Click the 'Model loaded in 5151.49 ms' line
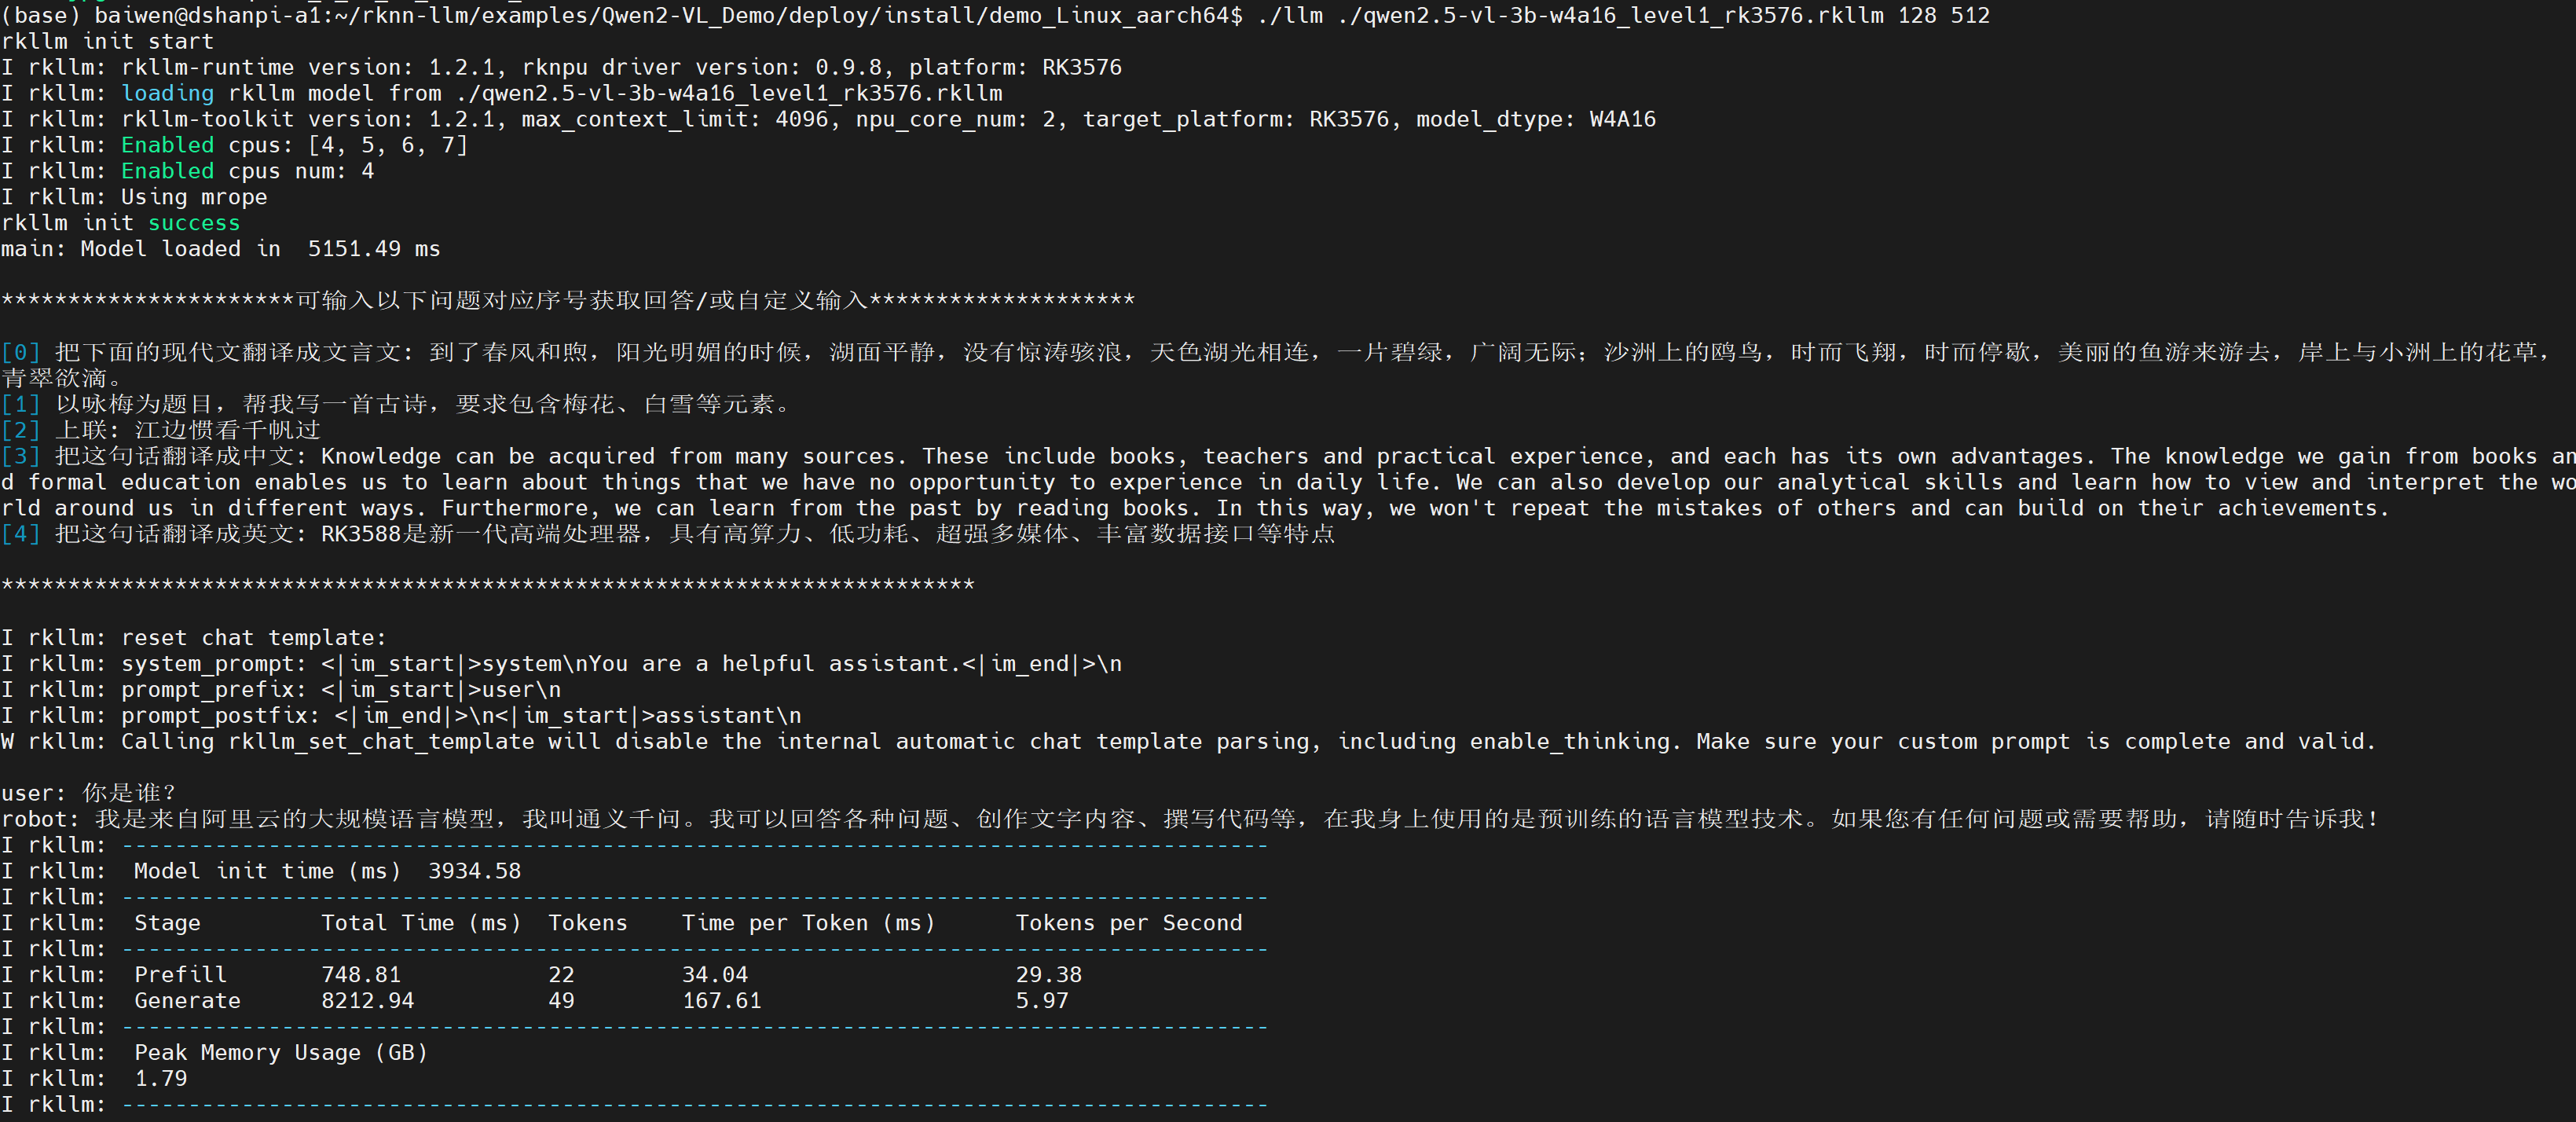The height and width of the screenshot is (1122, 2576). [220, 249]
